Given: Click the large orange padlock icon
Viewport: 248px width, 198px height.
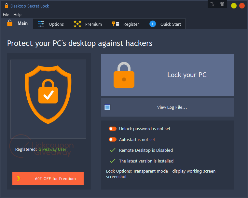Looking at the screenshot, I should (x=124, y=75).
